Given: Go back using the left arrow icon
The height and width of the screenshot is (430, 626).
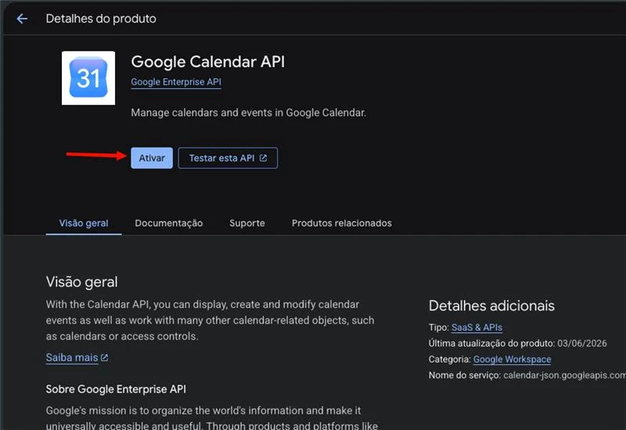Looking at the screenshot, I should 22,19.
